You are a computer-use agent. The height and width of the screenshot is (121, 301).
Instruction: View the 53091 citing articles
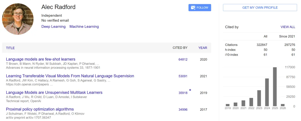183,76
